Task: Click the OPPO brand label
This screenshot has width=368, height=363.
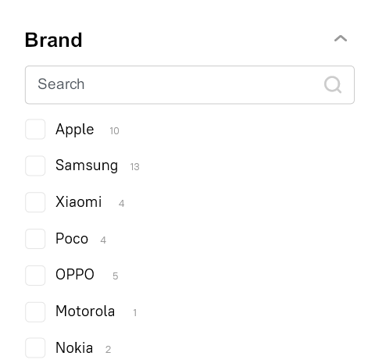Action: click(x=75, y=275)
